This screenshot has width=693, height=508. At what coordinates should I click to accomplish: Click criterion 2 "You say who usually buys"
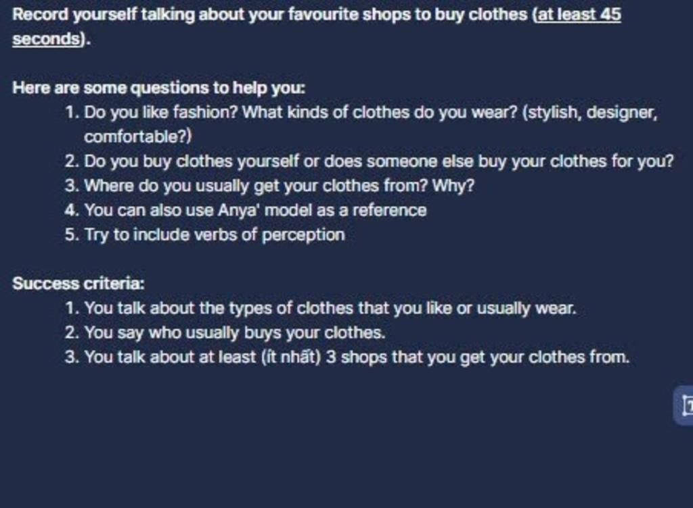click(x=235, y=332)
